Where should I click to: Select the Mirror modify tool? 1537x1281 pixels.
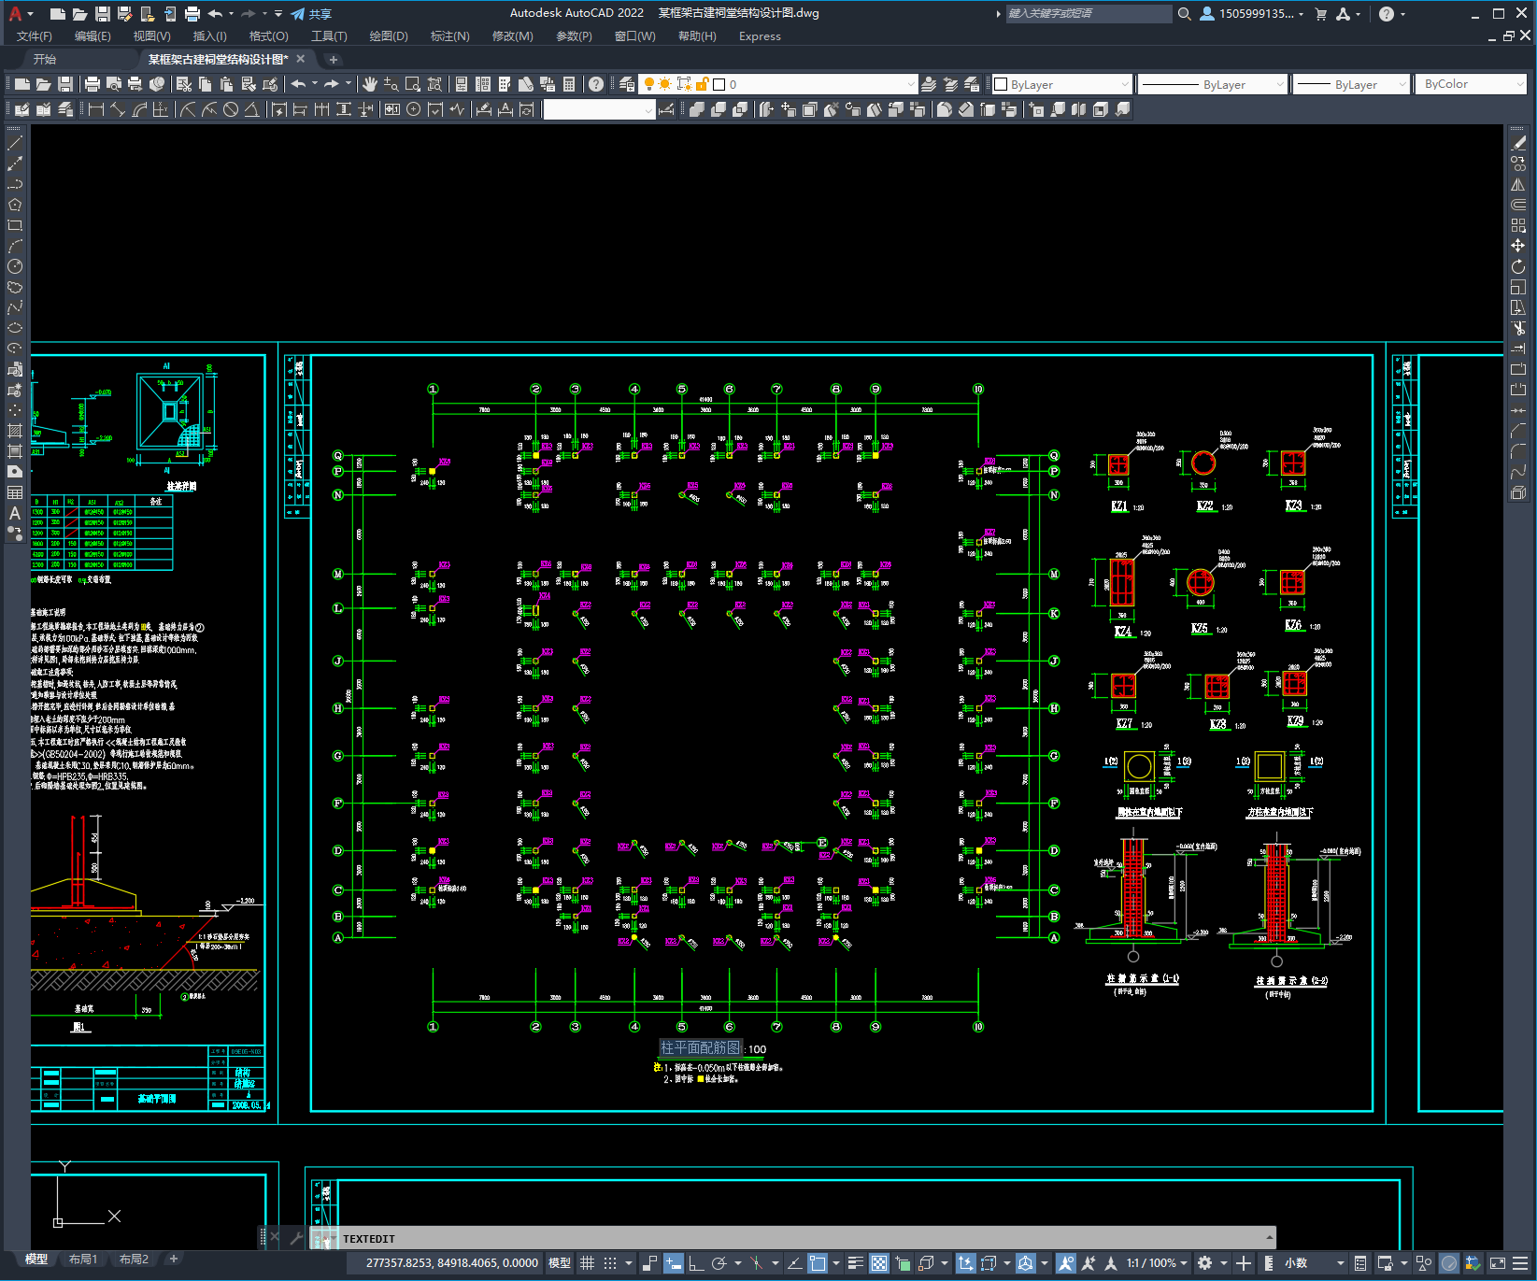click(x=1518, y=184)
